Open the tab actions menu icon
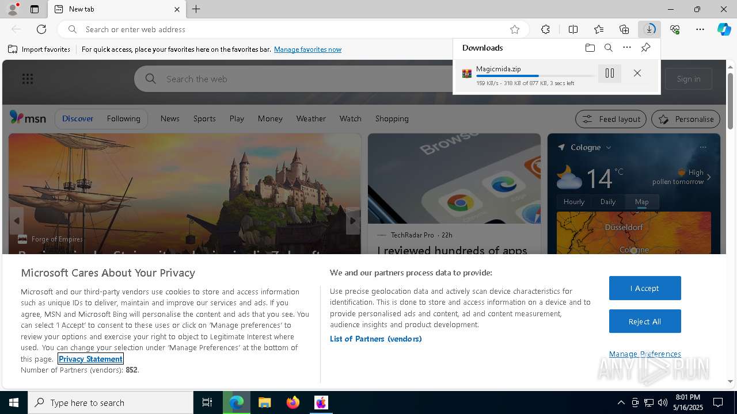Image resolution: width=737 pixels, height=414 pixels. (x=35, y=9)
